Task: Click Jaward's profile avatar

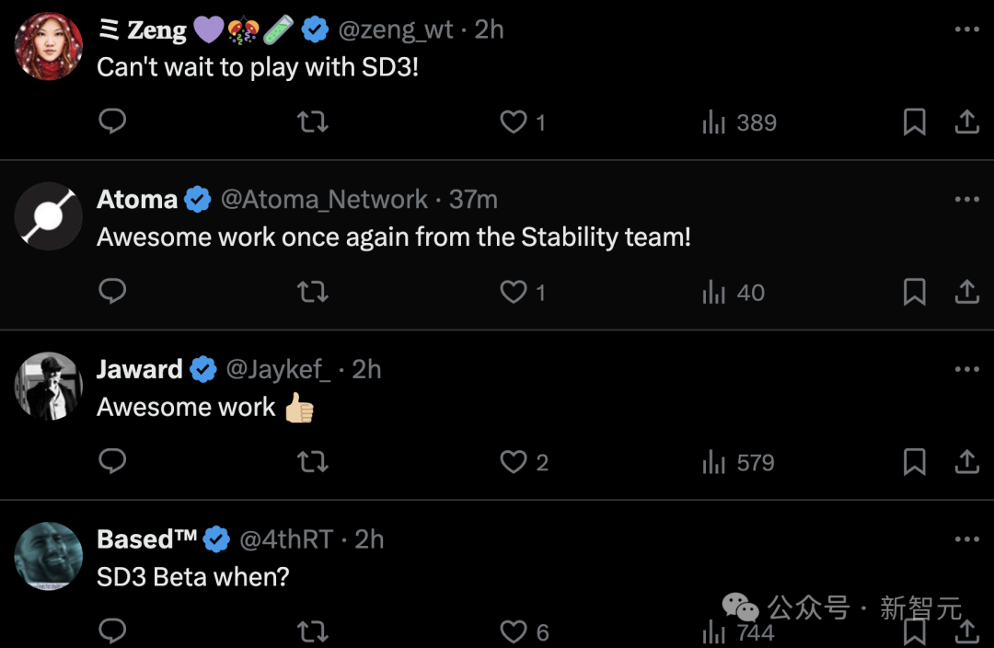Action: coord(49,386)
